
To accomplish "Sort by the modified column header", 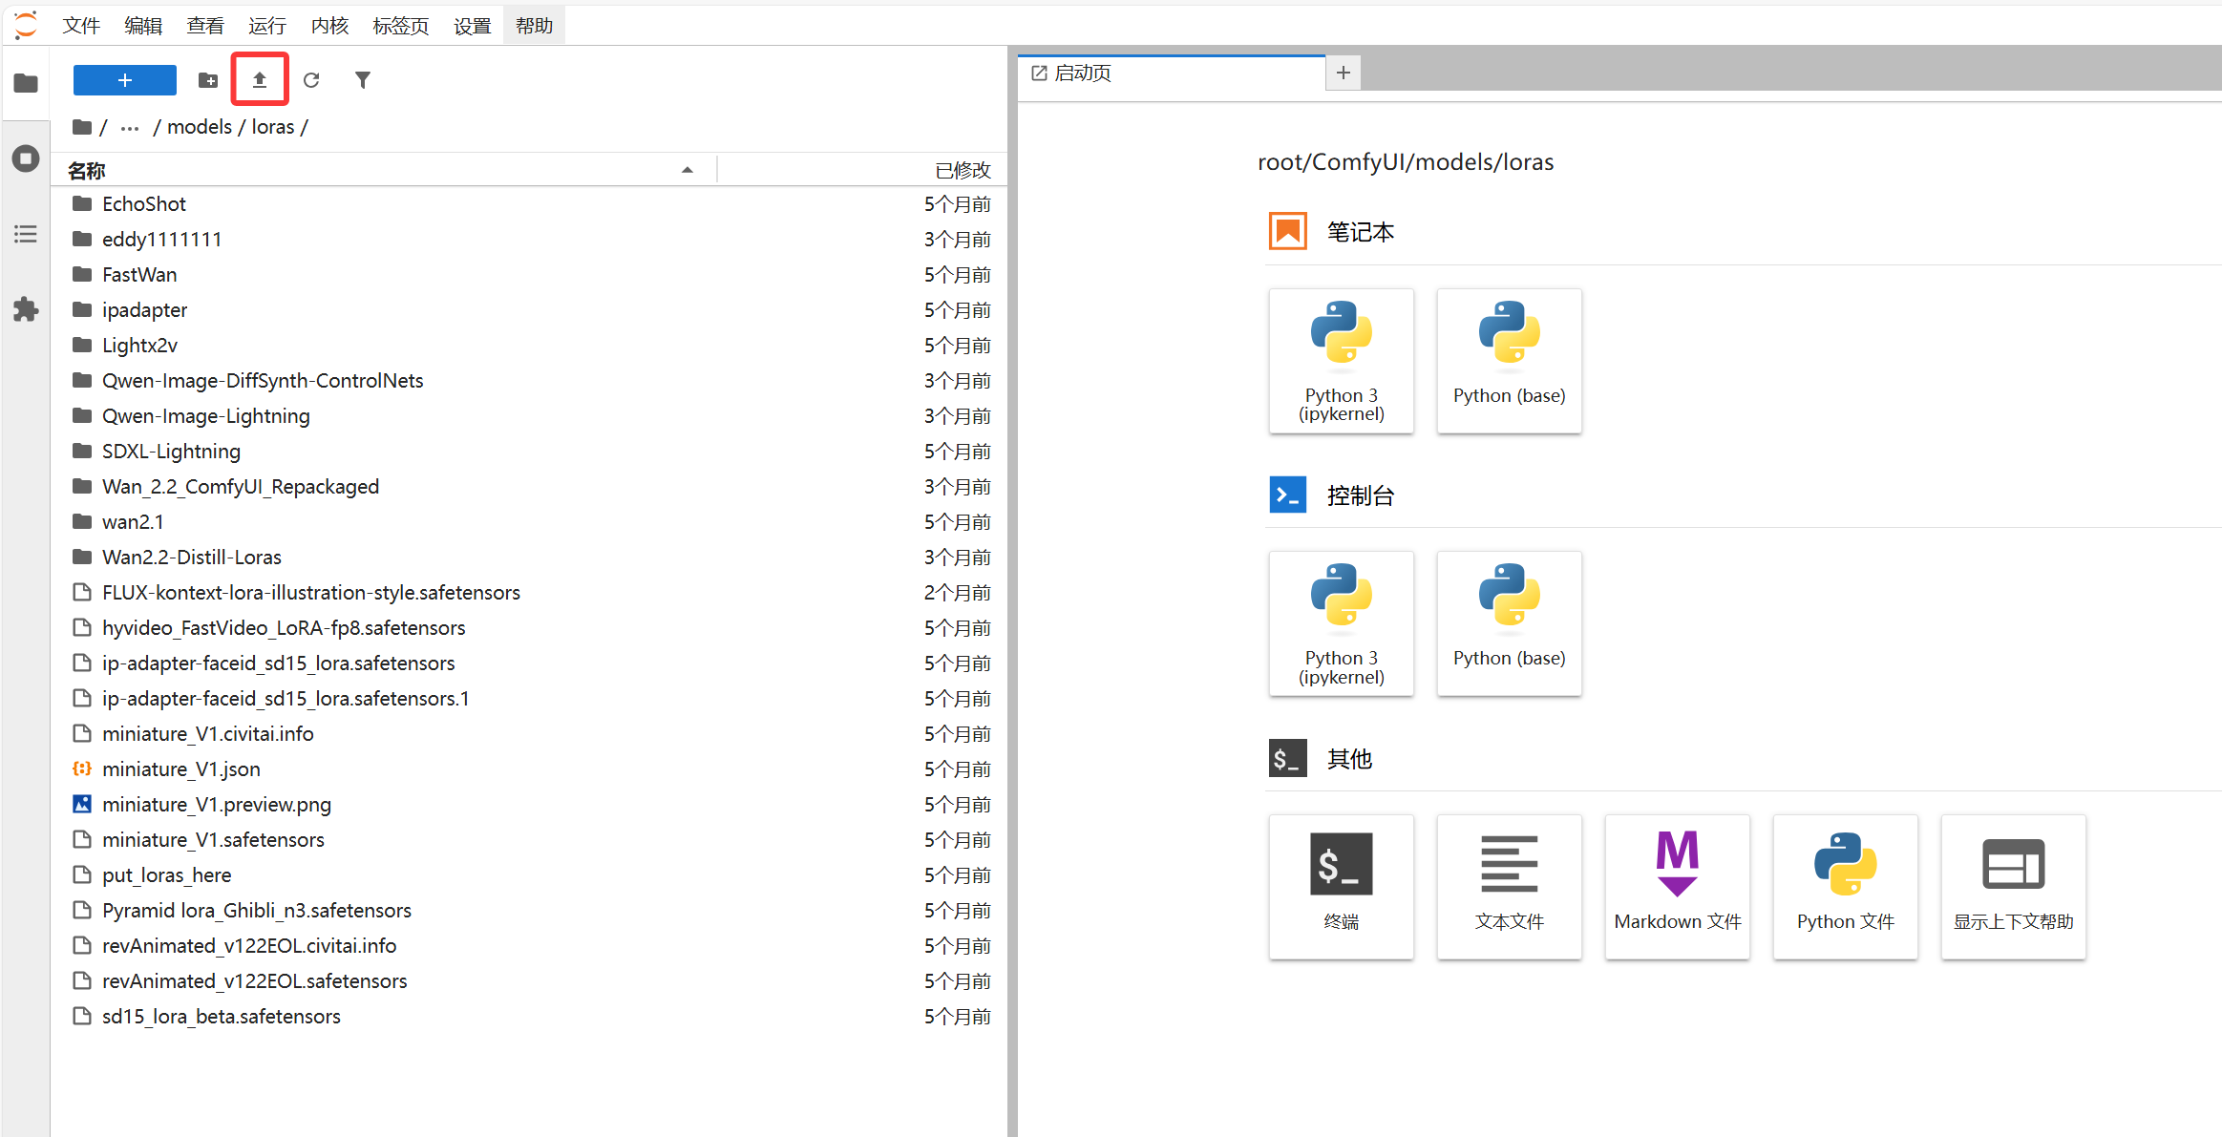I will [x=962, y=171].
